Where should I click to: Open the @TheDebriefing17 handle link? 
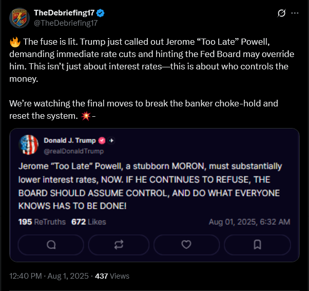[66, 23]
